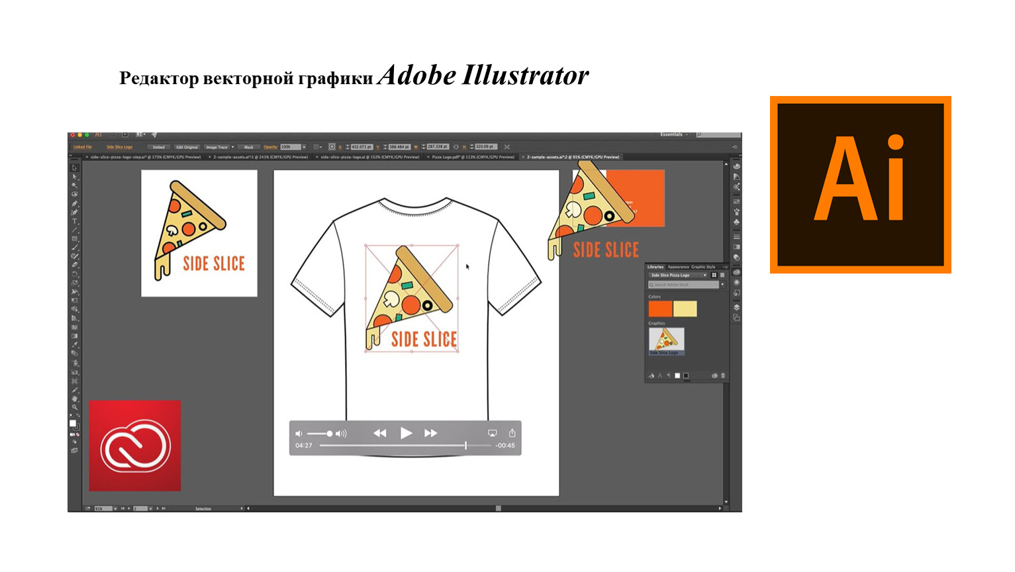Click the Side Slice Logo graphic thumbnail
Screen dimensions: 1015x572
click(667, 341)
